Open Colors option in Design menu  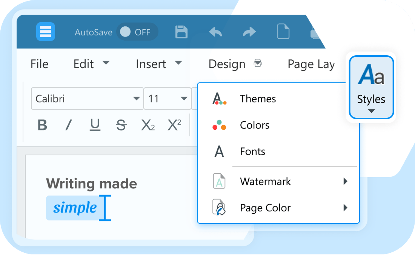(255, 125)
